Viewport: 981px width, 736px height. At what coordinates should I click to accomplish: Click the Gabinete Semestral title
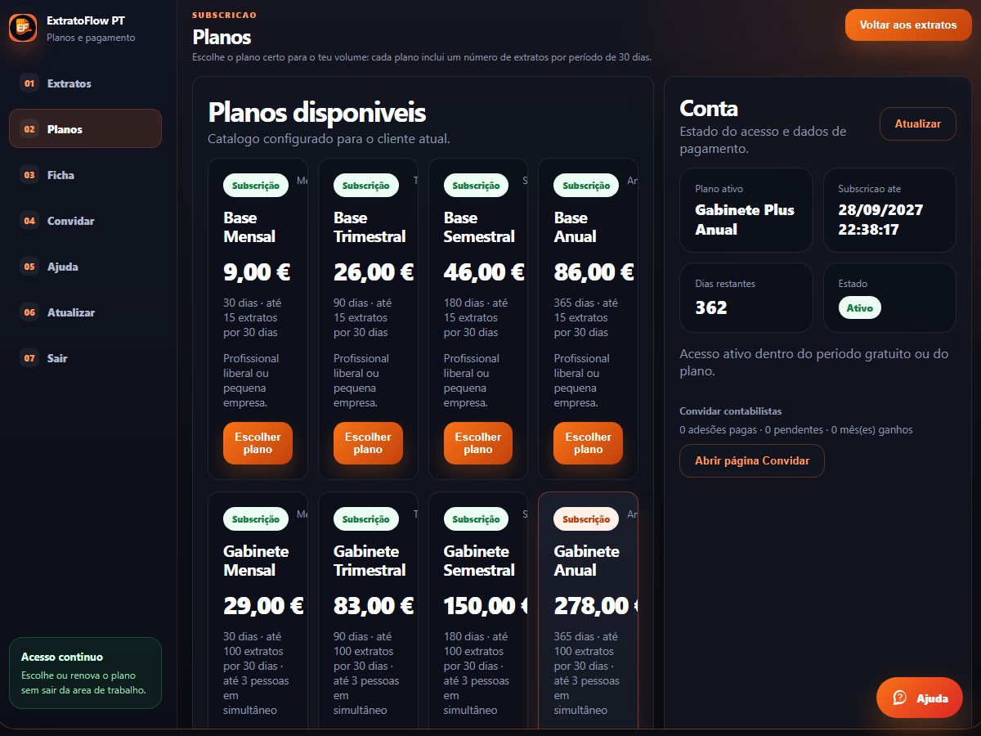tap(479, 561)
